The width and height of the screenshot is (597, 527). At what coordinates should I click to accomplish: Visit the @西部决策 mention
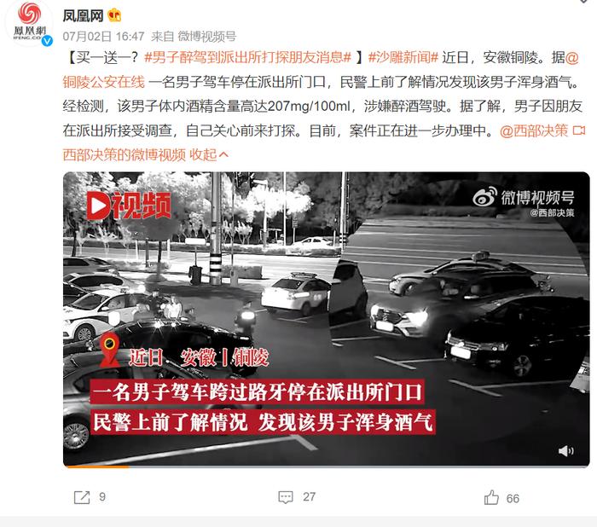tap(533, 131)
